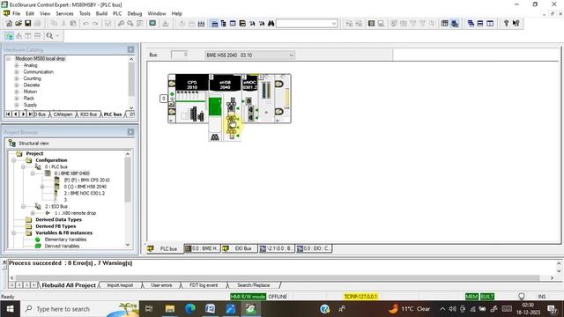The width and height of the screenshot is (564, 317).
Task: Open the PLC menu
Action: 117,13
